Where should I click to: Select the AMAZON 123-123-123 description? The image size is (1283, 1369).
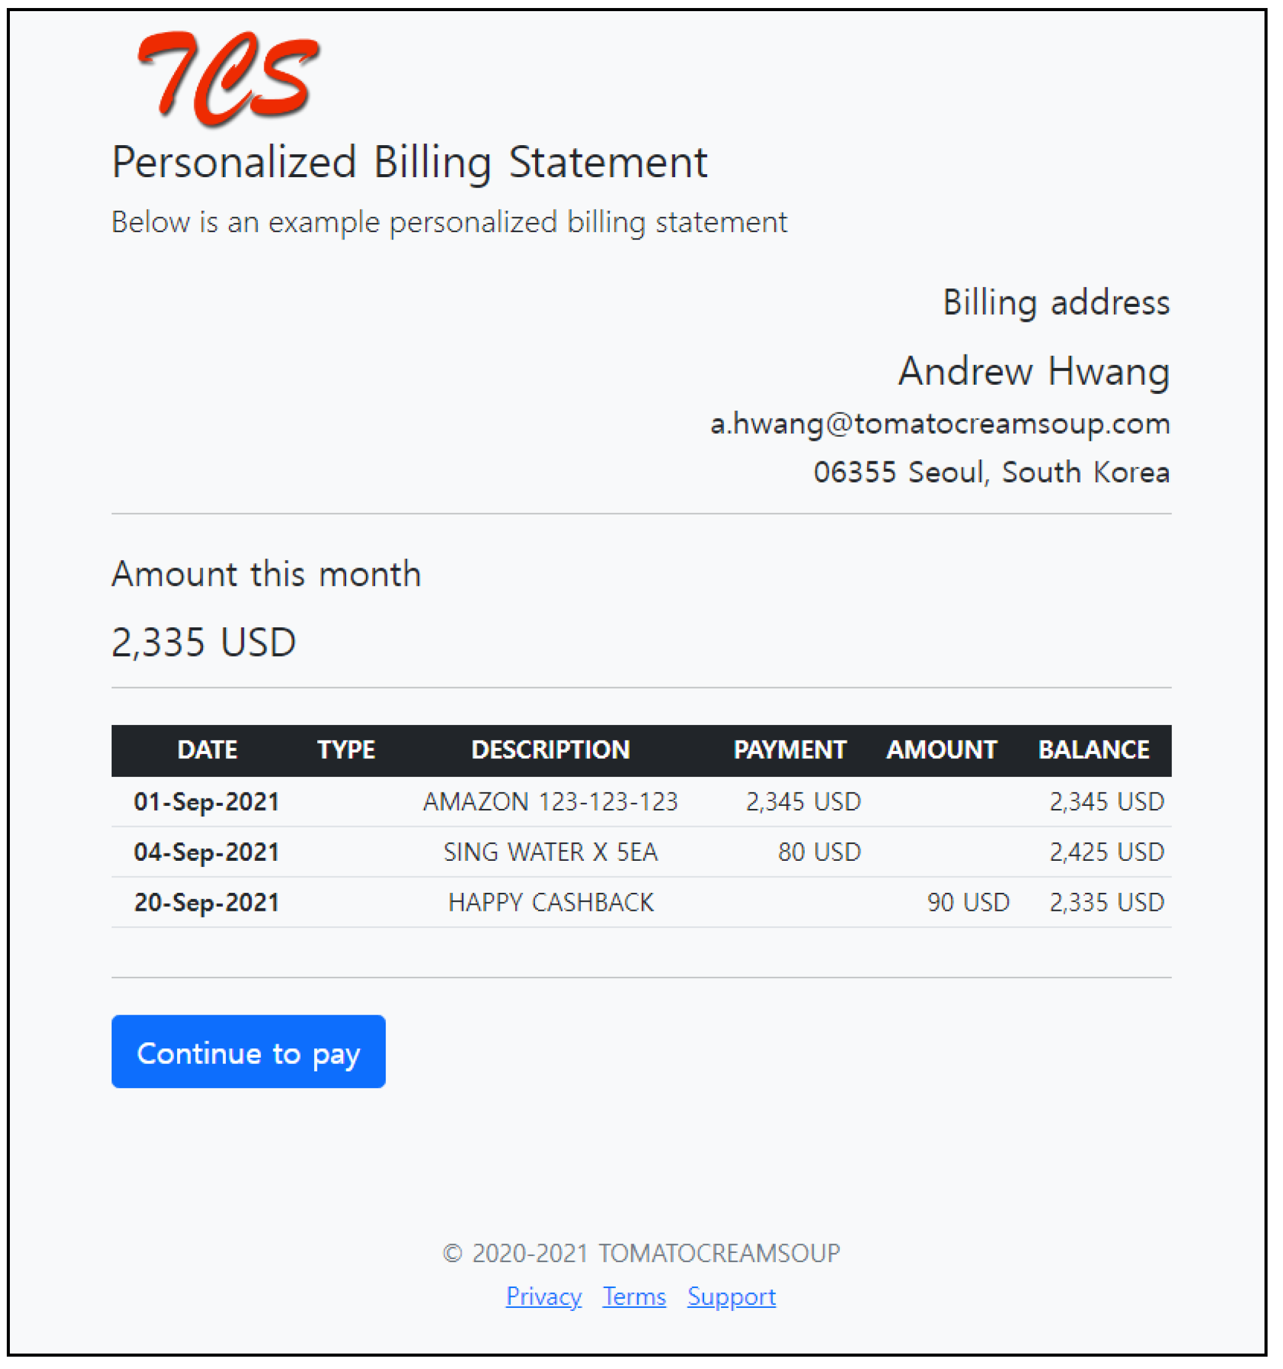[x=550, y=802]
